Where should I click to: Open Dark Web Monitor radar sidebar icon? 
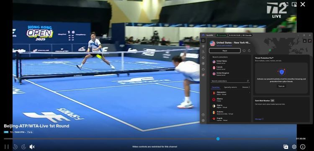click(203, 64)
